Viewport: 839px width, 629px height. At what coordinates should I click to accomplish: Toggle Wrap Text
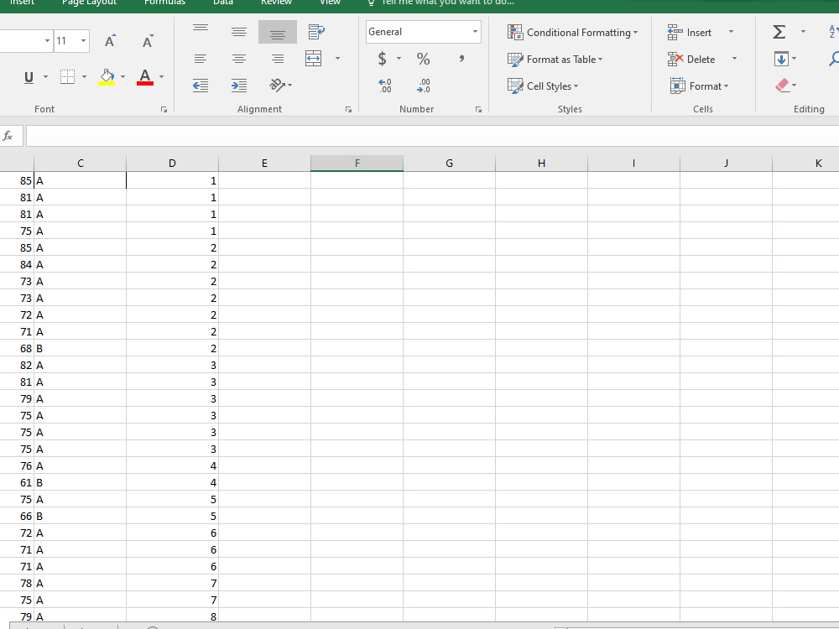click(316, 32)
